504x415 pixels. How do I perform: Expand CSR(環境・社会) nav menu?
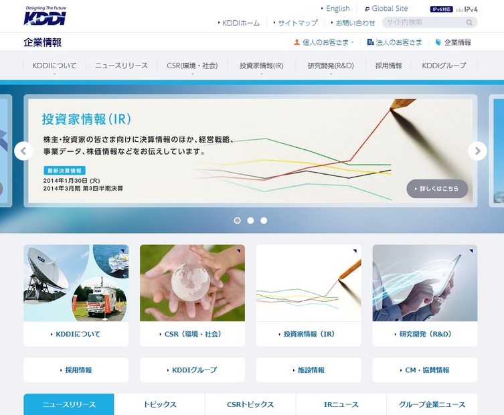point(192,66)
